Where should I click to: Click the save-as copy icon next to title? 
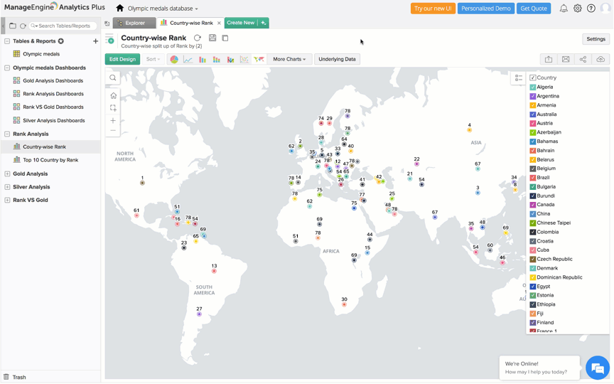tap(225, 38)
